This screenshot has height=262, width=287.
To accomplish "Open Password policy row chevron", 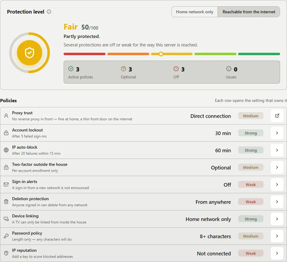I will pos(277,236).
